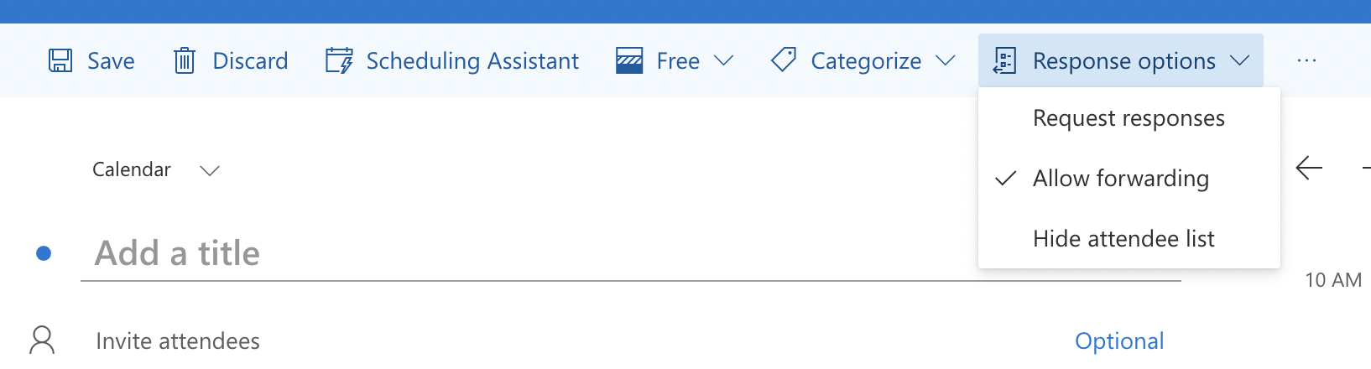The height and width of the screenshot is (369, 1371).
Task: Enable Request responses in the menu
Action: pyautogui.click(x=1128, y=118)
